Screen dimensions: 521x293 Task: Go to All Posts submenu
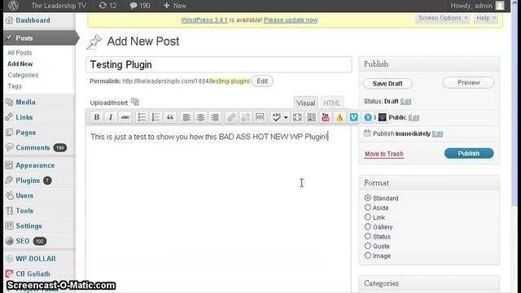(x=20, y=53)
